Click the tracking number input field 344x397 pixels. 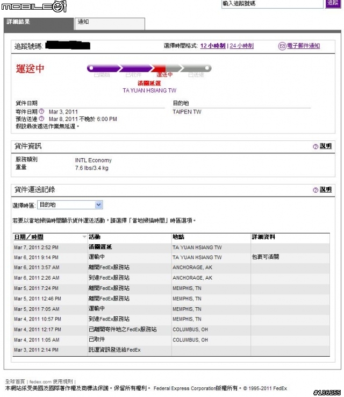click(272, 4)
